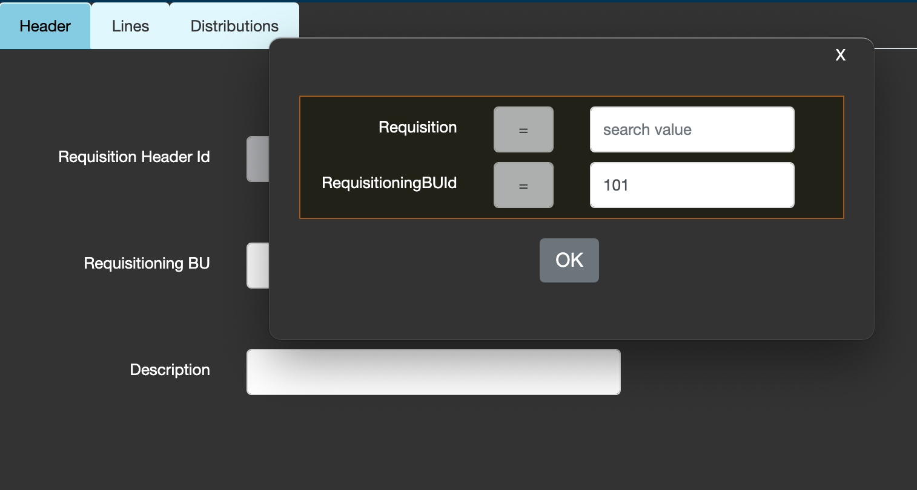
Task: Click the Requisition search value field
Action: [691, 129]
